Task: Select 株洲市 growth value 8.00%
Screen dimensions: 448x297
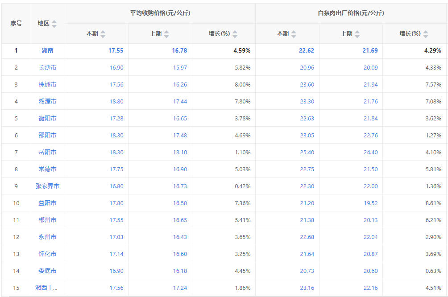Action: pos(243,85)
